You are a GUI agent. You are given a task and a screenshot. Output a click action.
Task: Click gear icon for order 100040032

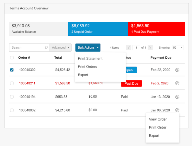177,110
